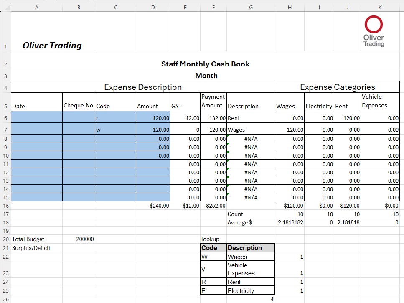Viewport: 404px width, 303px height.
Task: Click the Vehicle Expenses lookup description
Action: pyautogui.click(x=251, y=269)
